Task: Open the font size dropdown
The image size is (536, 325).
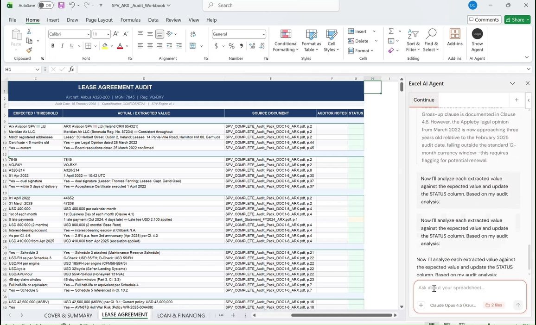Action: pos(108,34)
